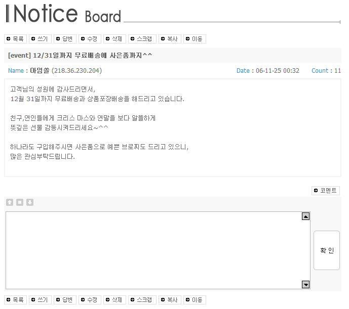This screenshot has height=309, width=349.
Task: Click the square icon above the comment box
Action: pyautogui.click(x=20, y=202)
